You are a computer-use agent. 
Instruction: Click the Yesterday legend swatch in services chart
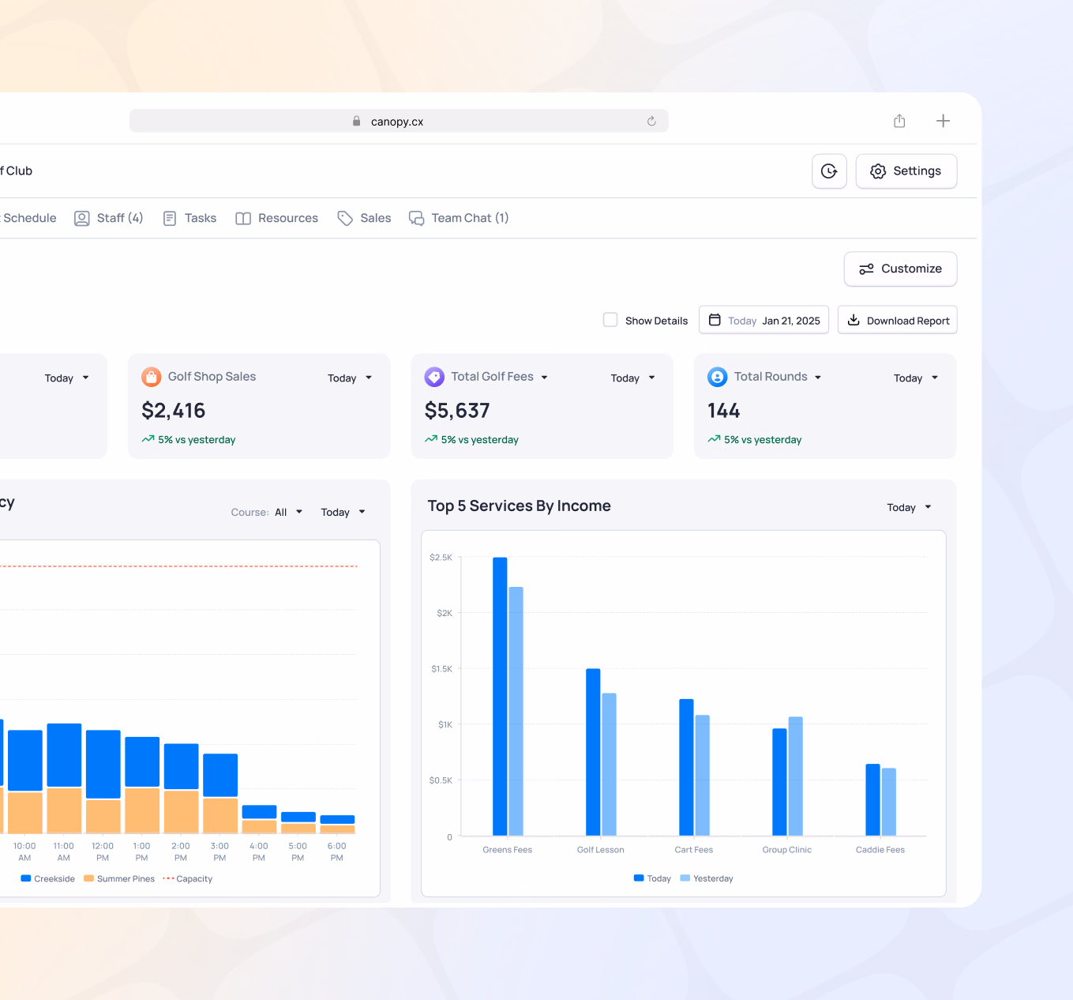click(x=685, y=878)
